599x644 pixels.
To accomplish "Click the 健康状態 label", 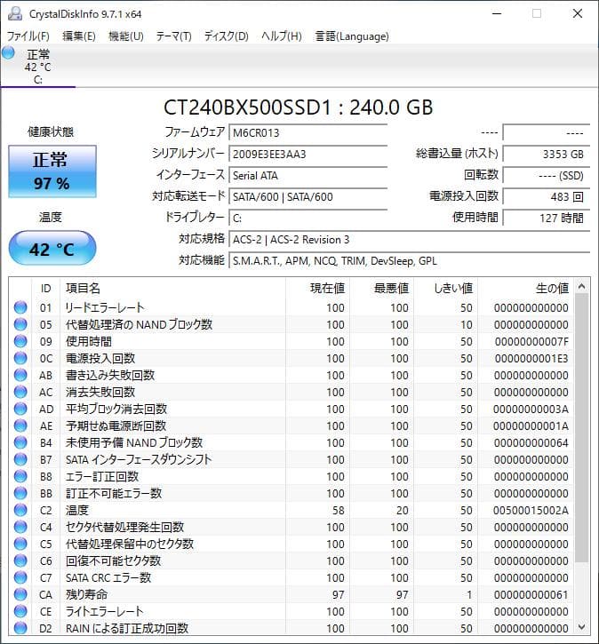I will tap(50, 131).
